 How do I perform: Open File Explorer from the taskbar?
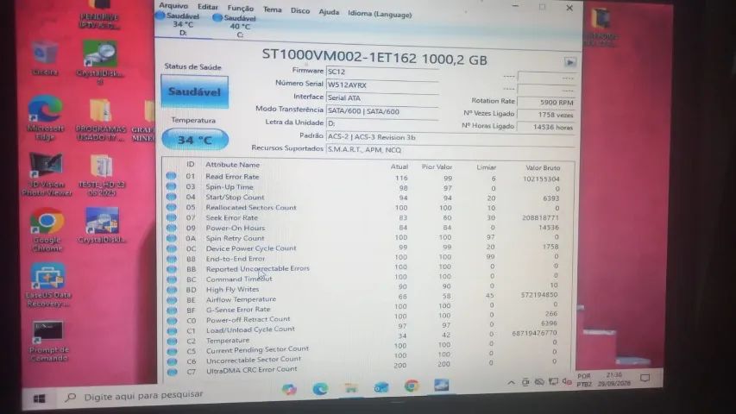[x=350, y=388]
